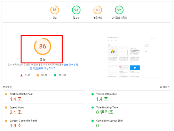This screenshot has width=174, height=131.
Task: Click the orange square beside Speed Index
Action: pos(6,108)
